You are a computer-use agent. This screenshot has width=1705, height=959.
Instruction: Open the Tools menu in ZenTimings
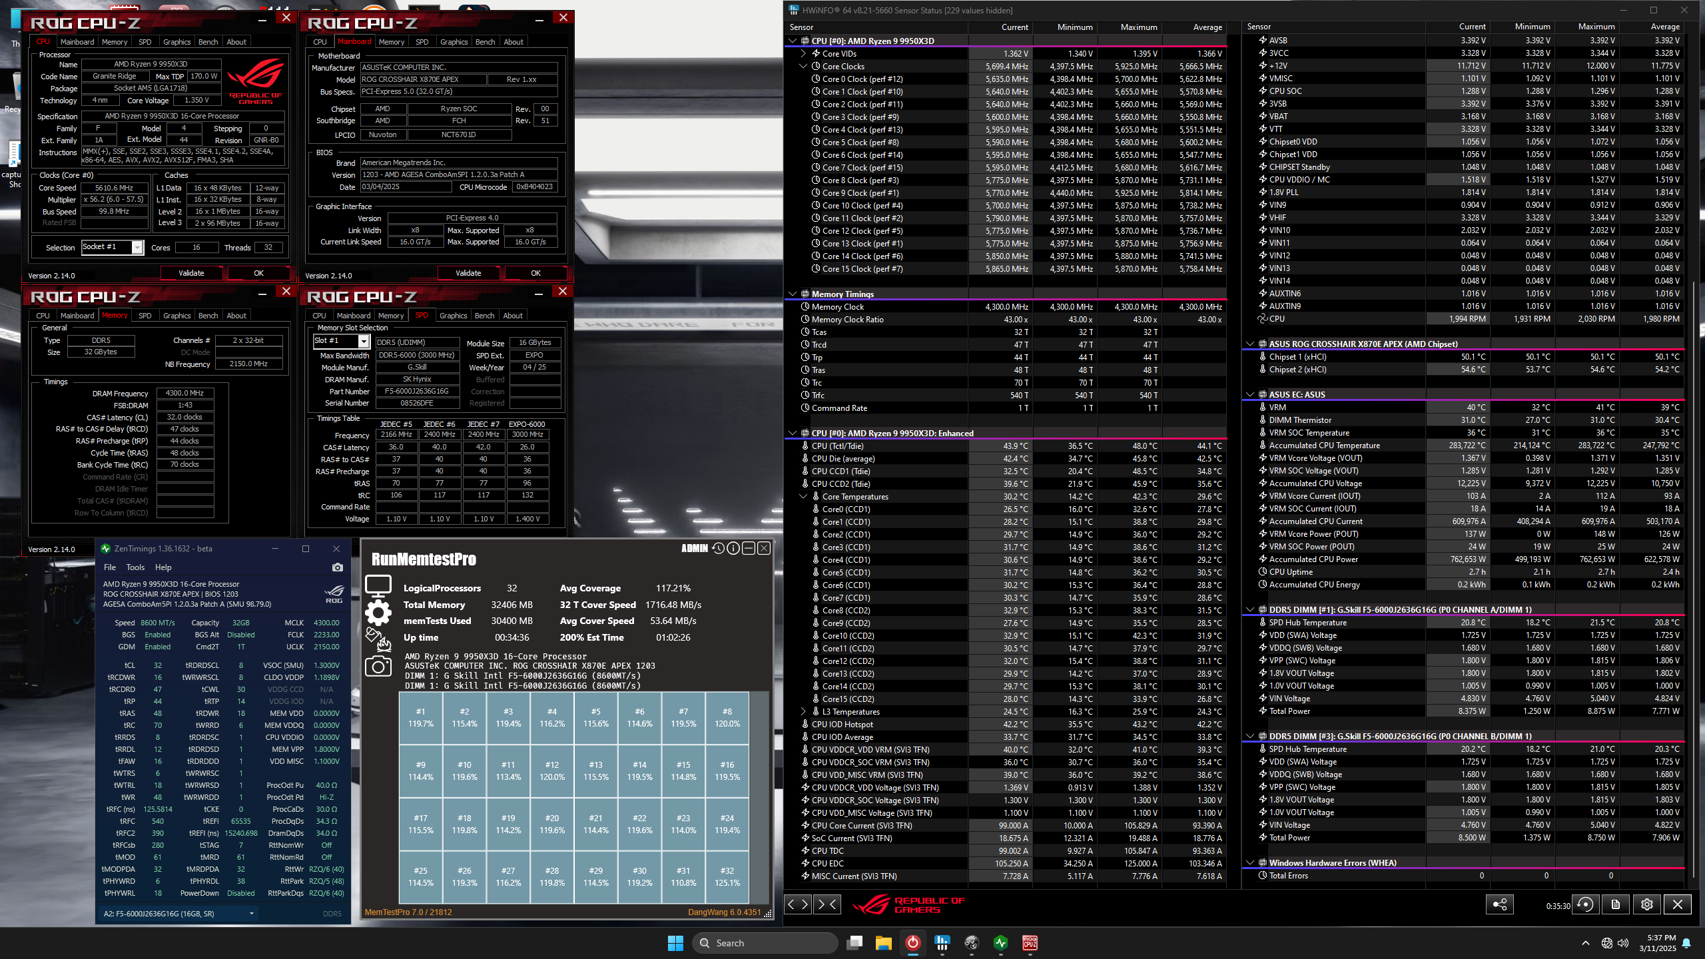tap(135, 567)
